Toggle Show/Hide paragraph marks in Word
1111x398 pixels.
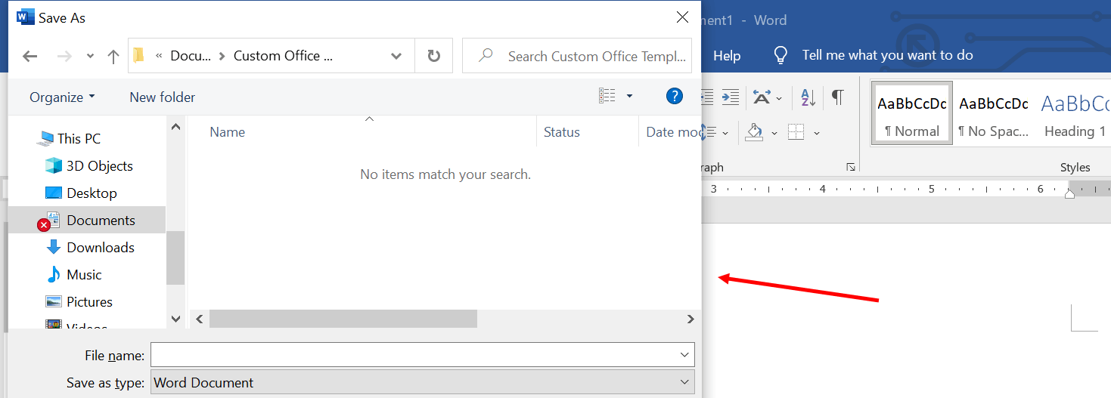(x=837, y=96)
